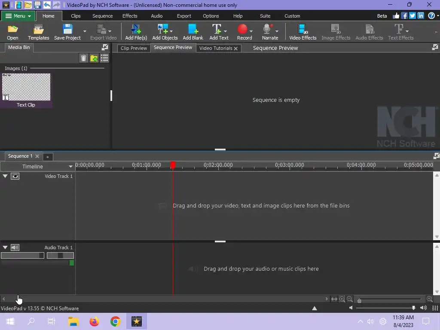The height and width of the screenshot is (330, 440).
Task: Collapse Audio Track 1 with the triangle
Action: tap(5, 247)
